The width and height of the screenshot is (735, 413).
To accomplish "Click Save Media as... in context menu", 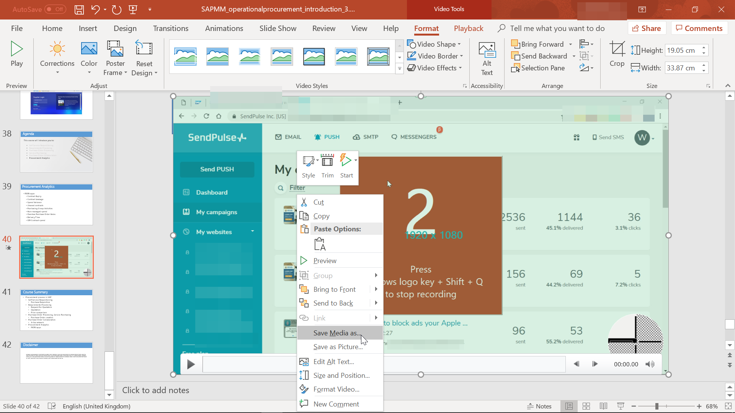I will [337, 333].
